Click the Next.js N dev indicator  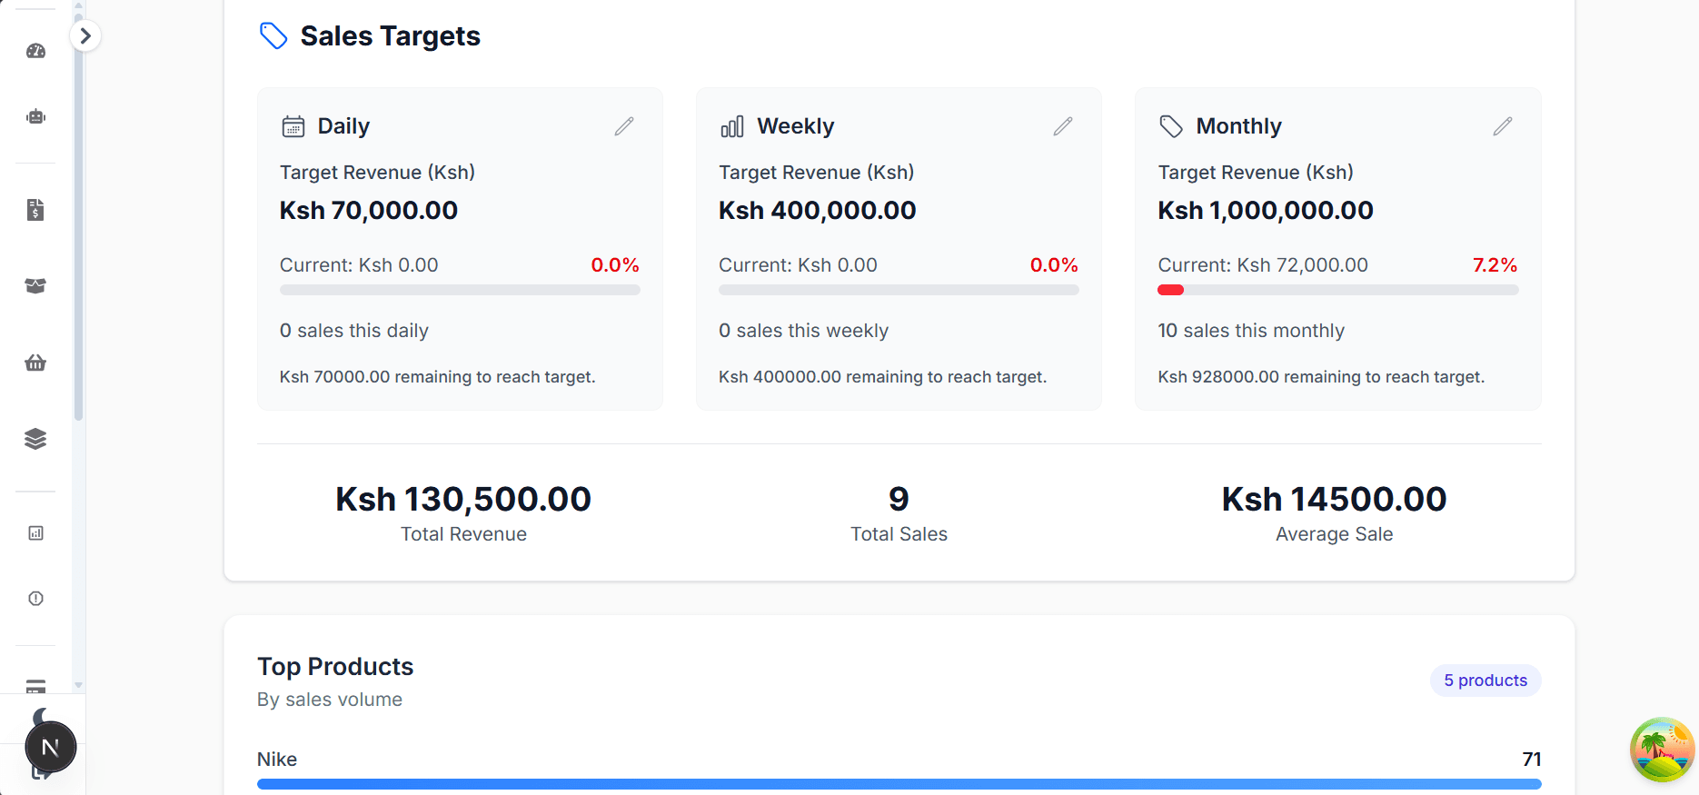click(x=51, y=748)
